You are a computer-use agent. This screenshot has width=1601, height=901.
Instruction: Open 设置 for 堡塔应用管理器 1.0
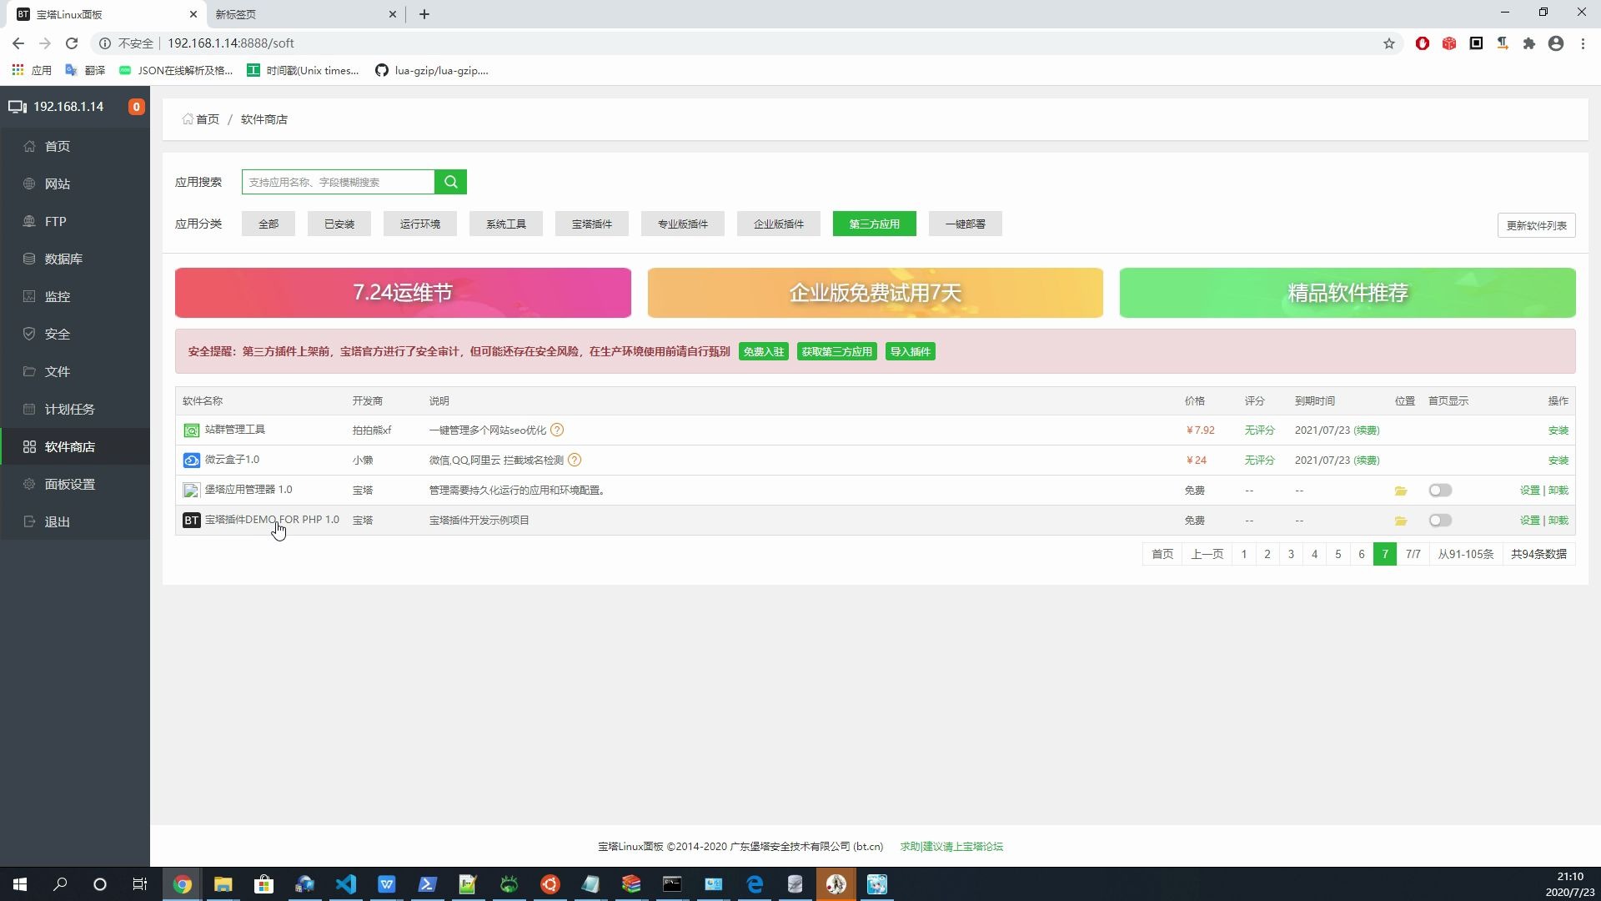(1529, 491)
